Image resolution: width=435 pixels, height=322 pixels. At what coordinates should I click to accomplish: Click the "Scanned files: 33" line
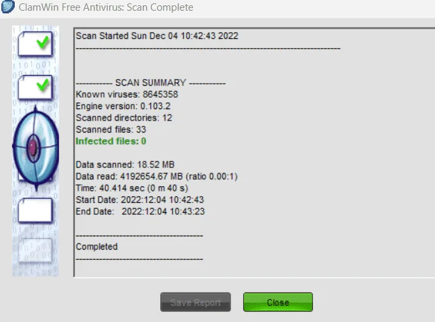[x=111, y=129]
